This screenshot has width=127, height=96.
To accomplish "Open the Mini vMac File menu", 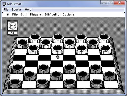I will tap(6, 9).
